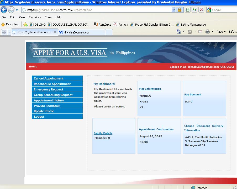This screenshot has width=237, height=189.
Task: Click the Home page icon
Action: point(179,32)
